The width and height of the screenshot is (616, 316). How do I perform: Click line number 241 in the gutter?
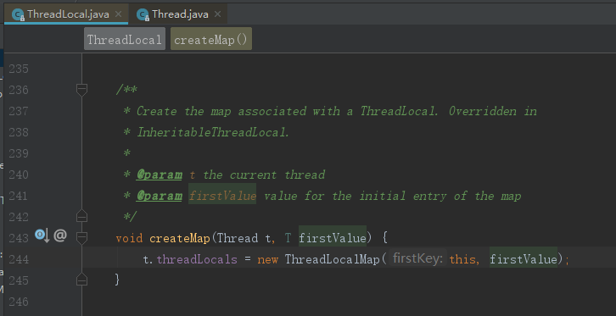pos(19,196)
